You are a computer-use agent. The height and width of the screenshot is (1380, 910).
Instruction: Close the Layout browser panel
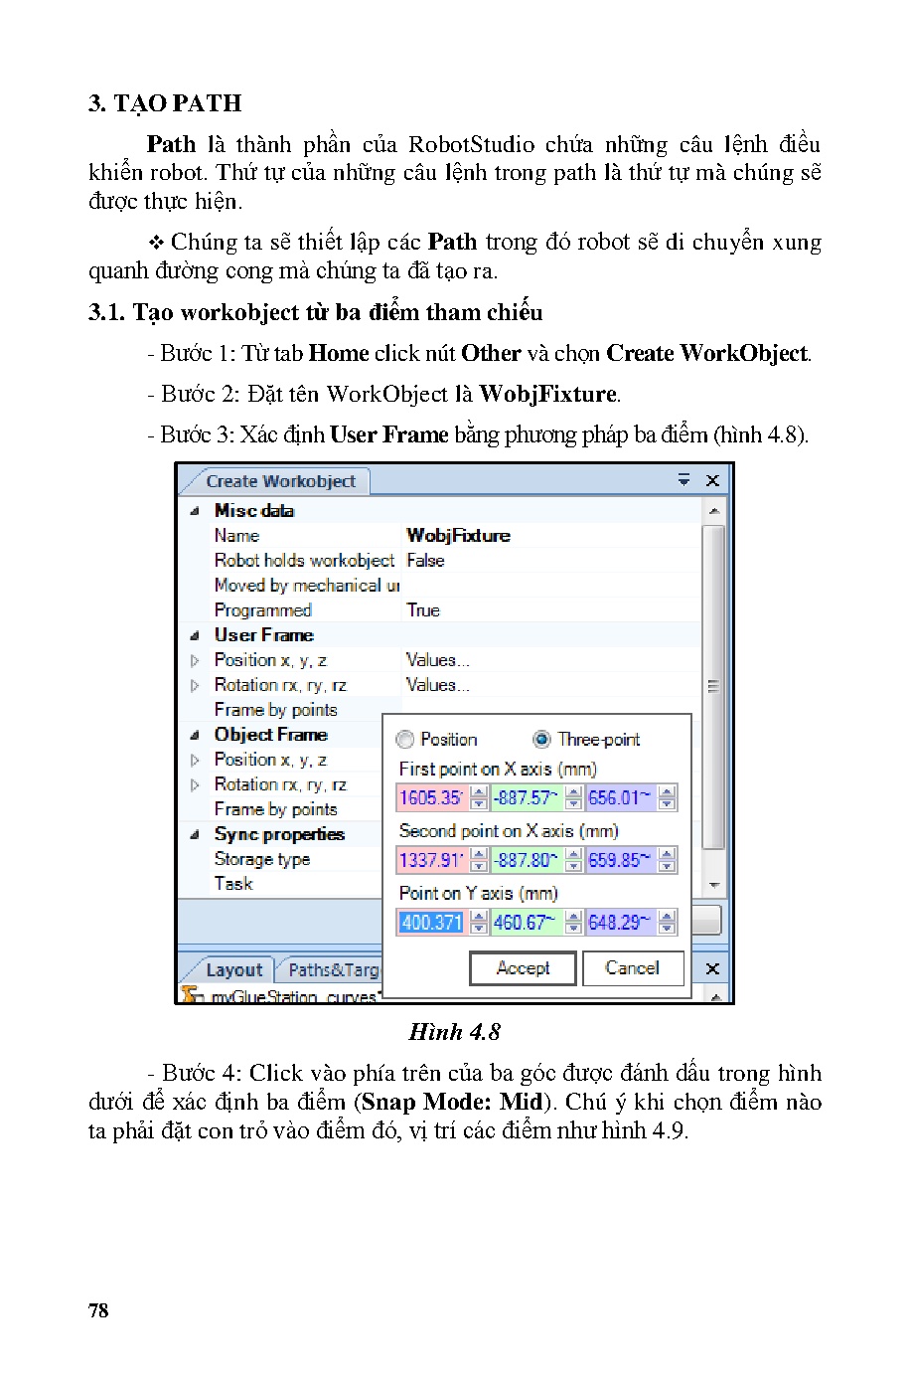tap(711, 967)
